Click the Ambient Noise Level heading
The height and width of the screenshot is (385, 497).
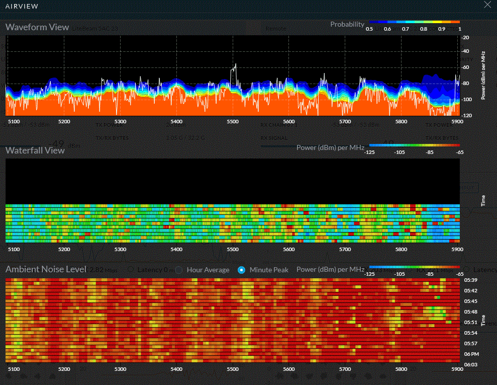coord(46,269)
